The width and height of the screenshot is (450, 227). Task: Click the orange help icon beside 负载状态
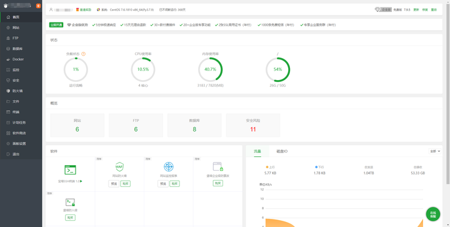[x=83, y=54]
